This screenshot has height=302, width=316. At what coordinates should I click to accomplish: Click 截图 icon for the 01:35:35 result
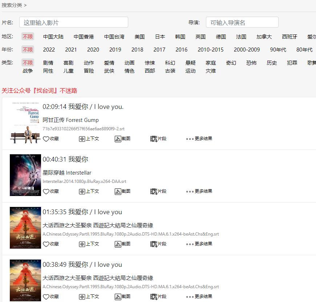tap(118, 244)
